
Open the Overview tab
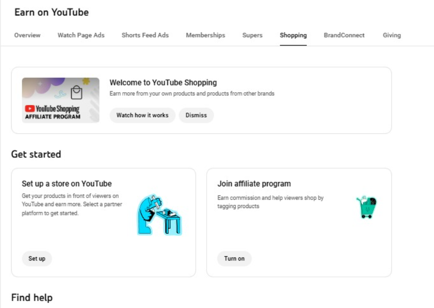[x=27, y=35]
